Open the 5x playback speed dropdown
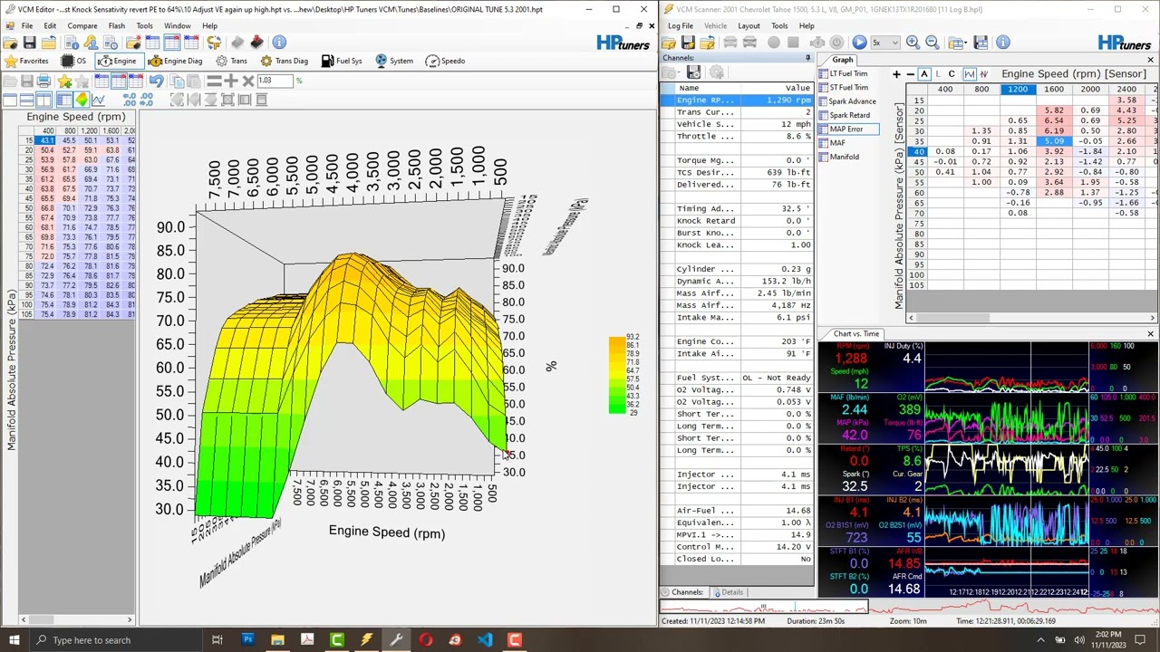The image size is (1160, 652). click(885, 43)
